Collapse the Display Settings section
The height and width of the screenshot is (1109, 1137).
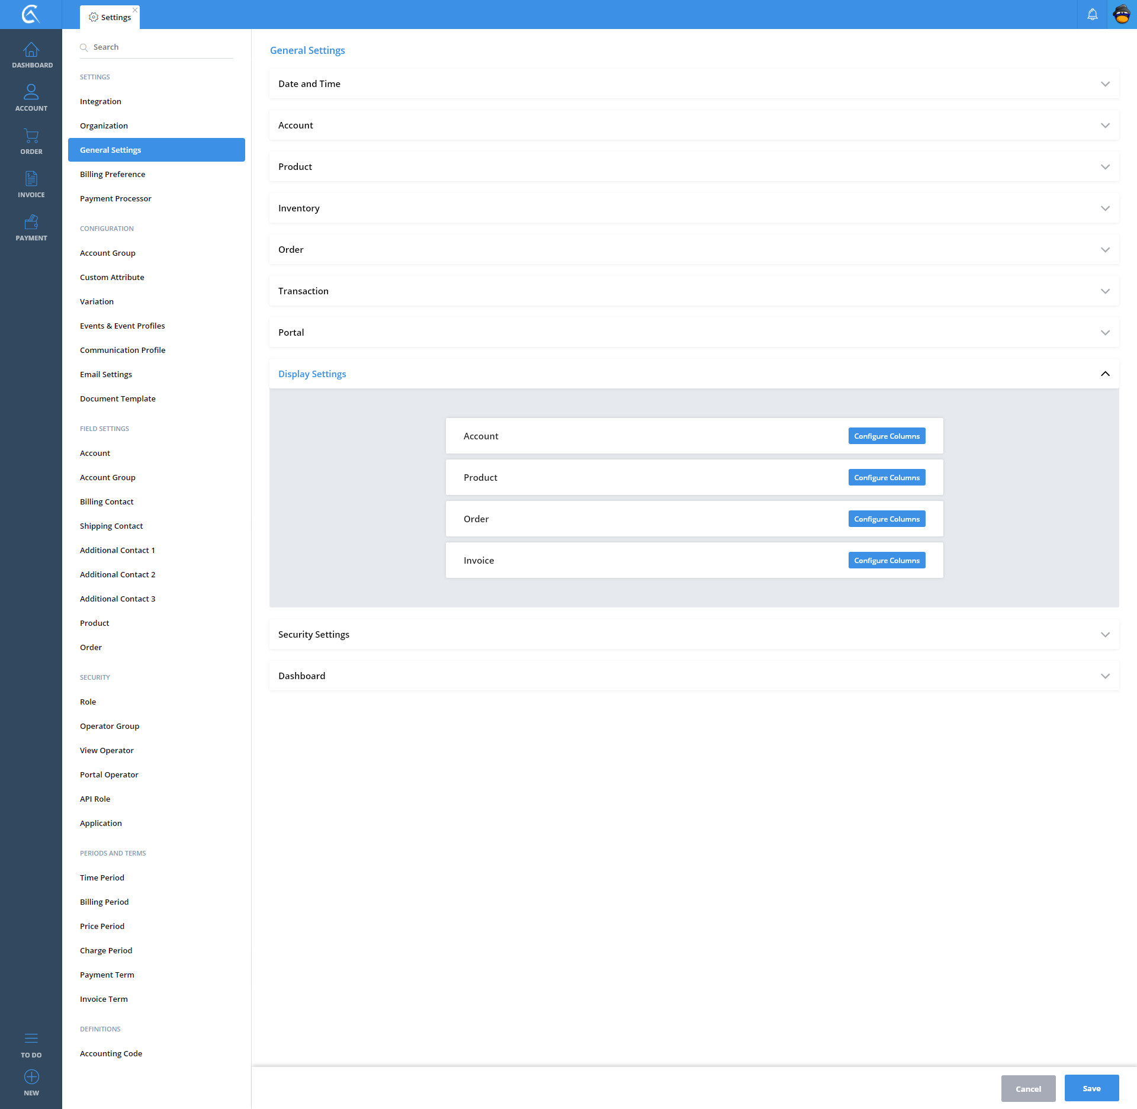click(x=1105, y=374)
